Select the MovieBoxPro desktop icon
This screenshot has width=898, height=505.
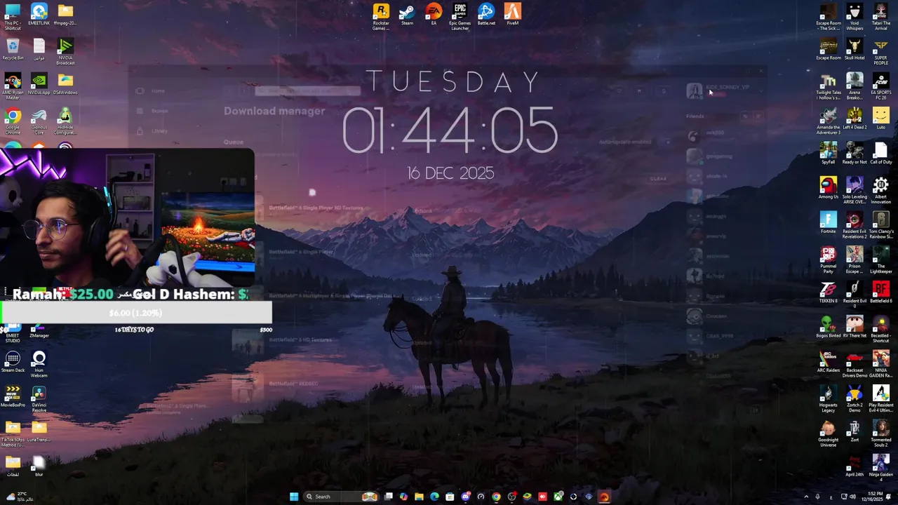pos(13,397)
